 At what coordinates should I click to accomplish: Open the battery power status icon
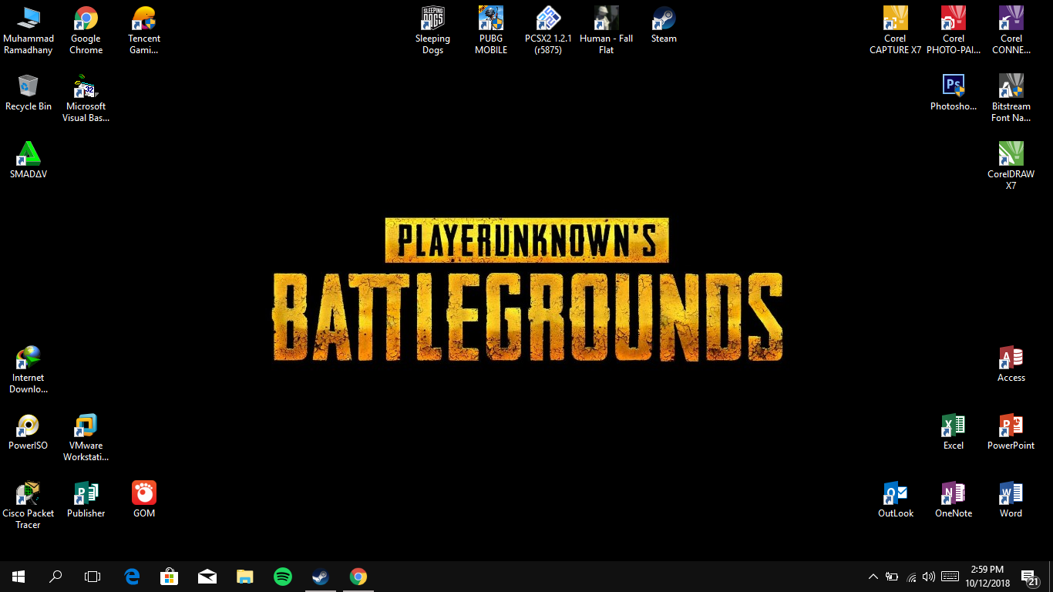[892, 577]
